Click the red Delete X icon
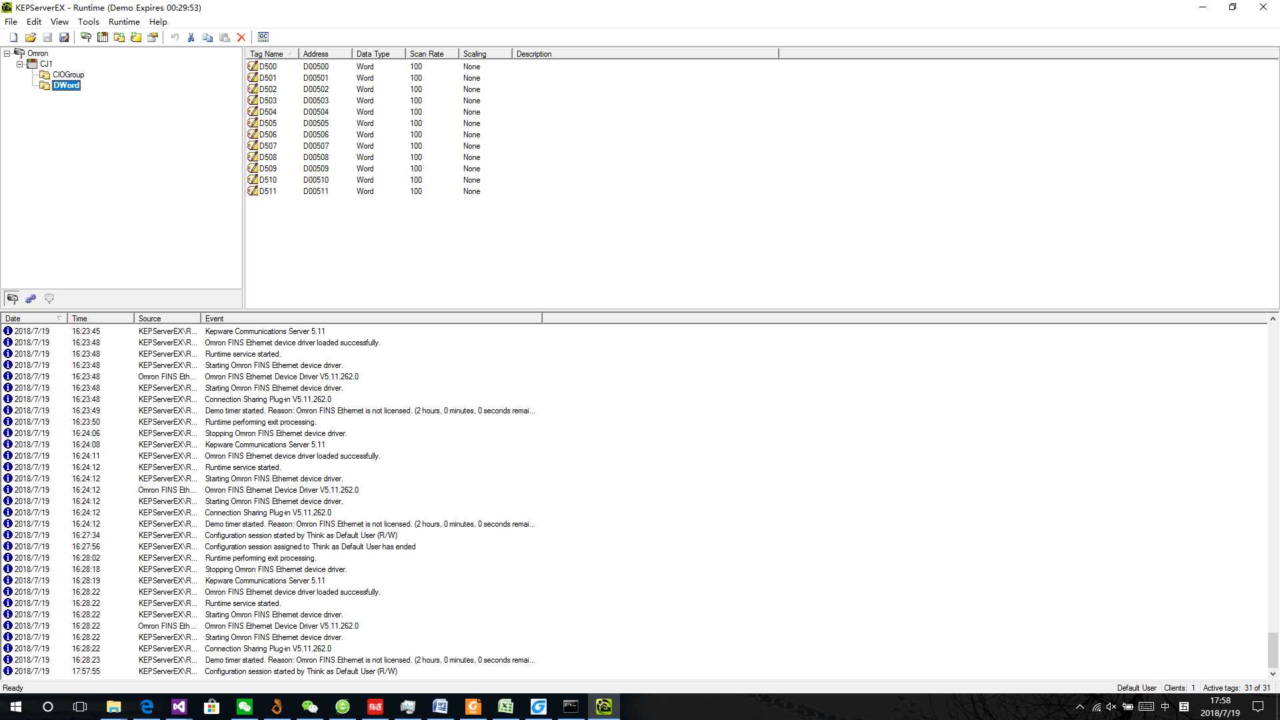The width and height of the screenshot is (1280, 720). tap(241, 37)
